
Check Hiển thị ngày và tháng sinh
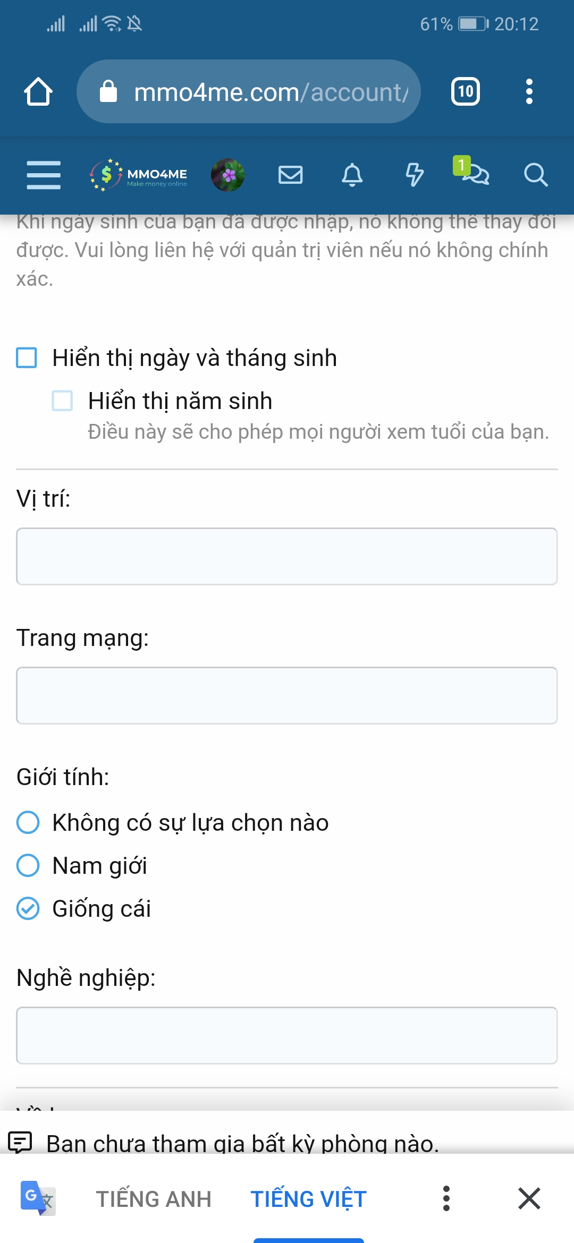coord(27,358)
